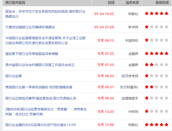Click source 经济参考网 in 银行业监管 row
This screenshot has width=172, height=131.
(130, 76)
